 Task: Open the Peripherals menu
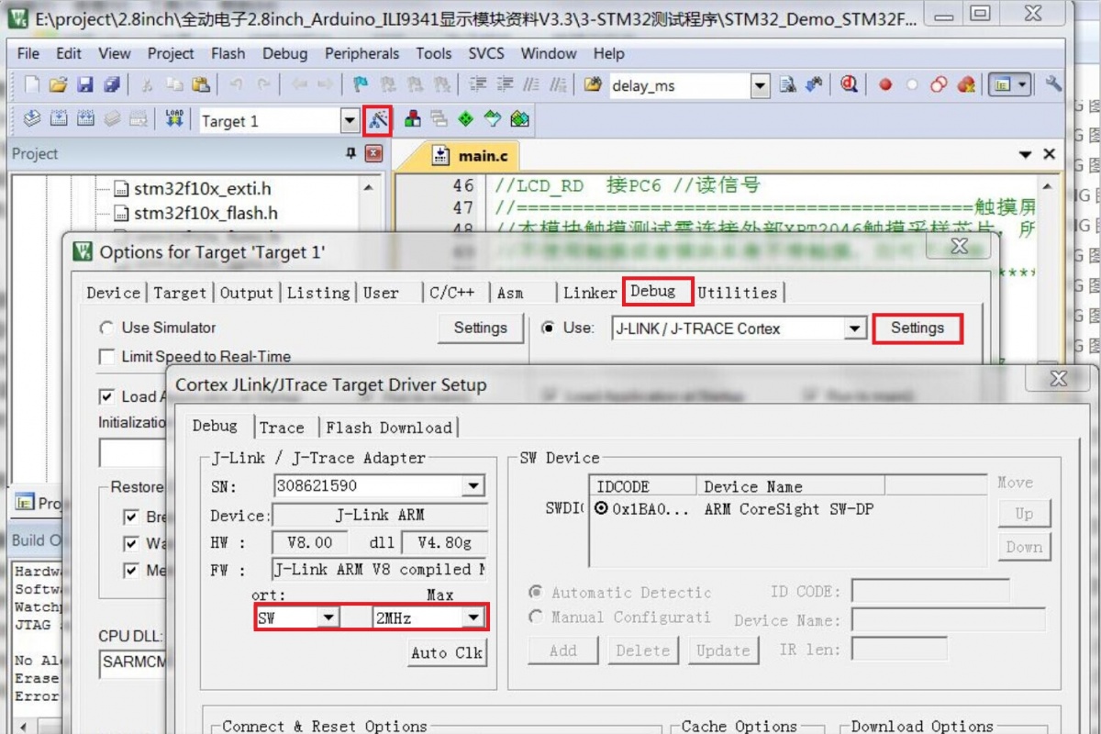(x=361, y=53)
